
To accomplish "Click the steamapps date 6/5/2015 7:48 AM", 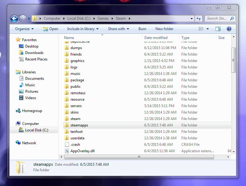I will 158,125.
